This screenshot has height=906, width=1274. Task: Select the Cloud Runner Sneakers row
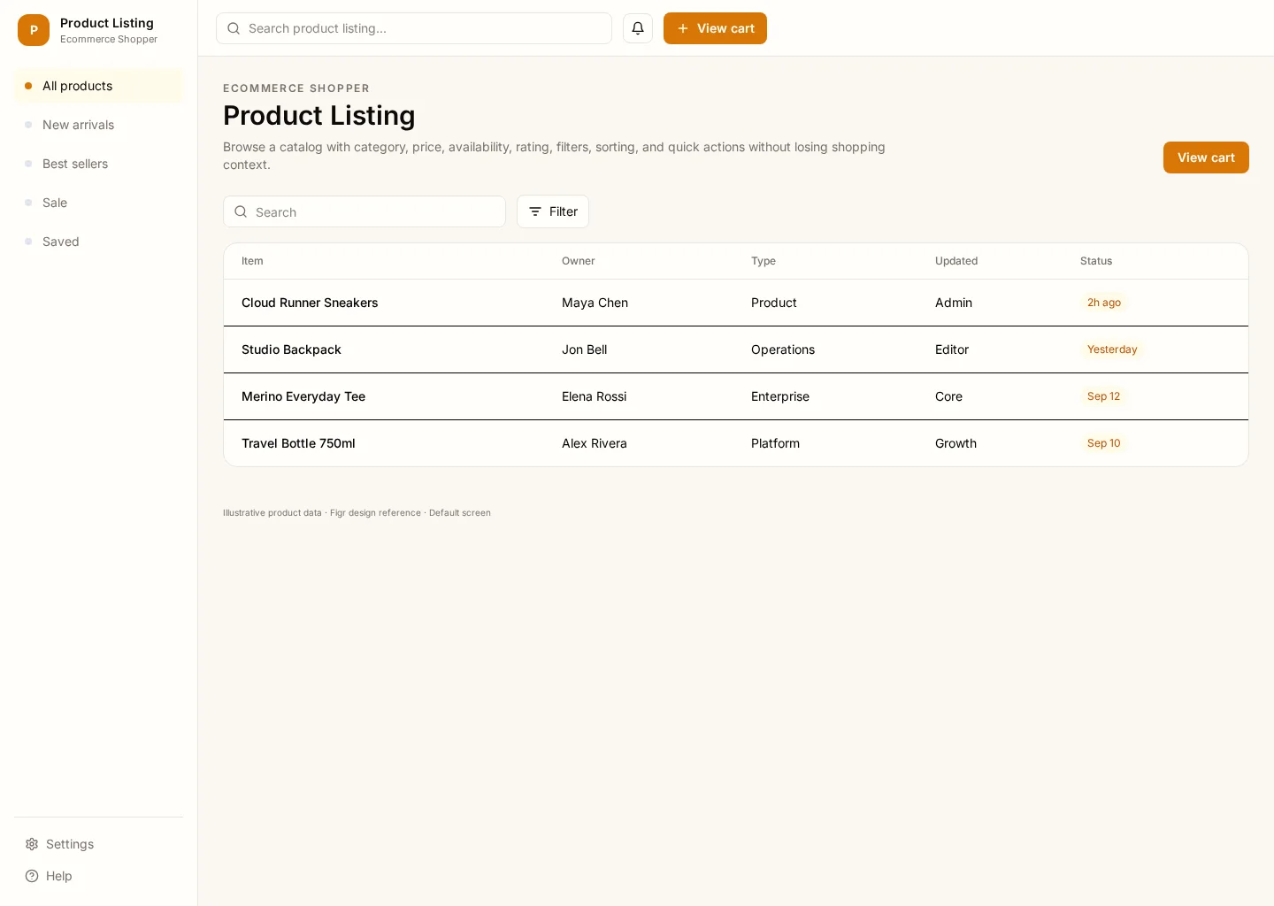point(736,303)
